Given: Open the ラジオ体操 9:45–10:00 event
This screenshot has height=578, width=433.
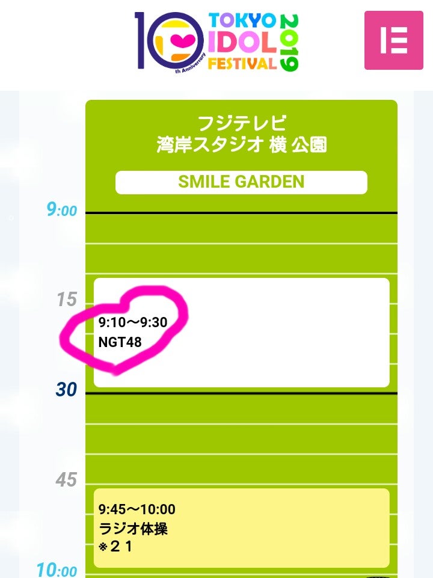Looking at the screenshot, I should click(241, 528).
